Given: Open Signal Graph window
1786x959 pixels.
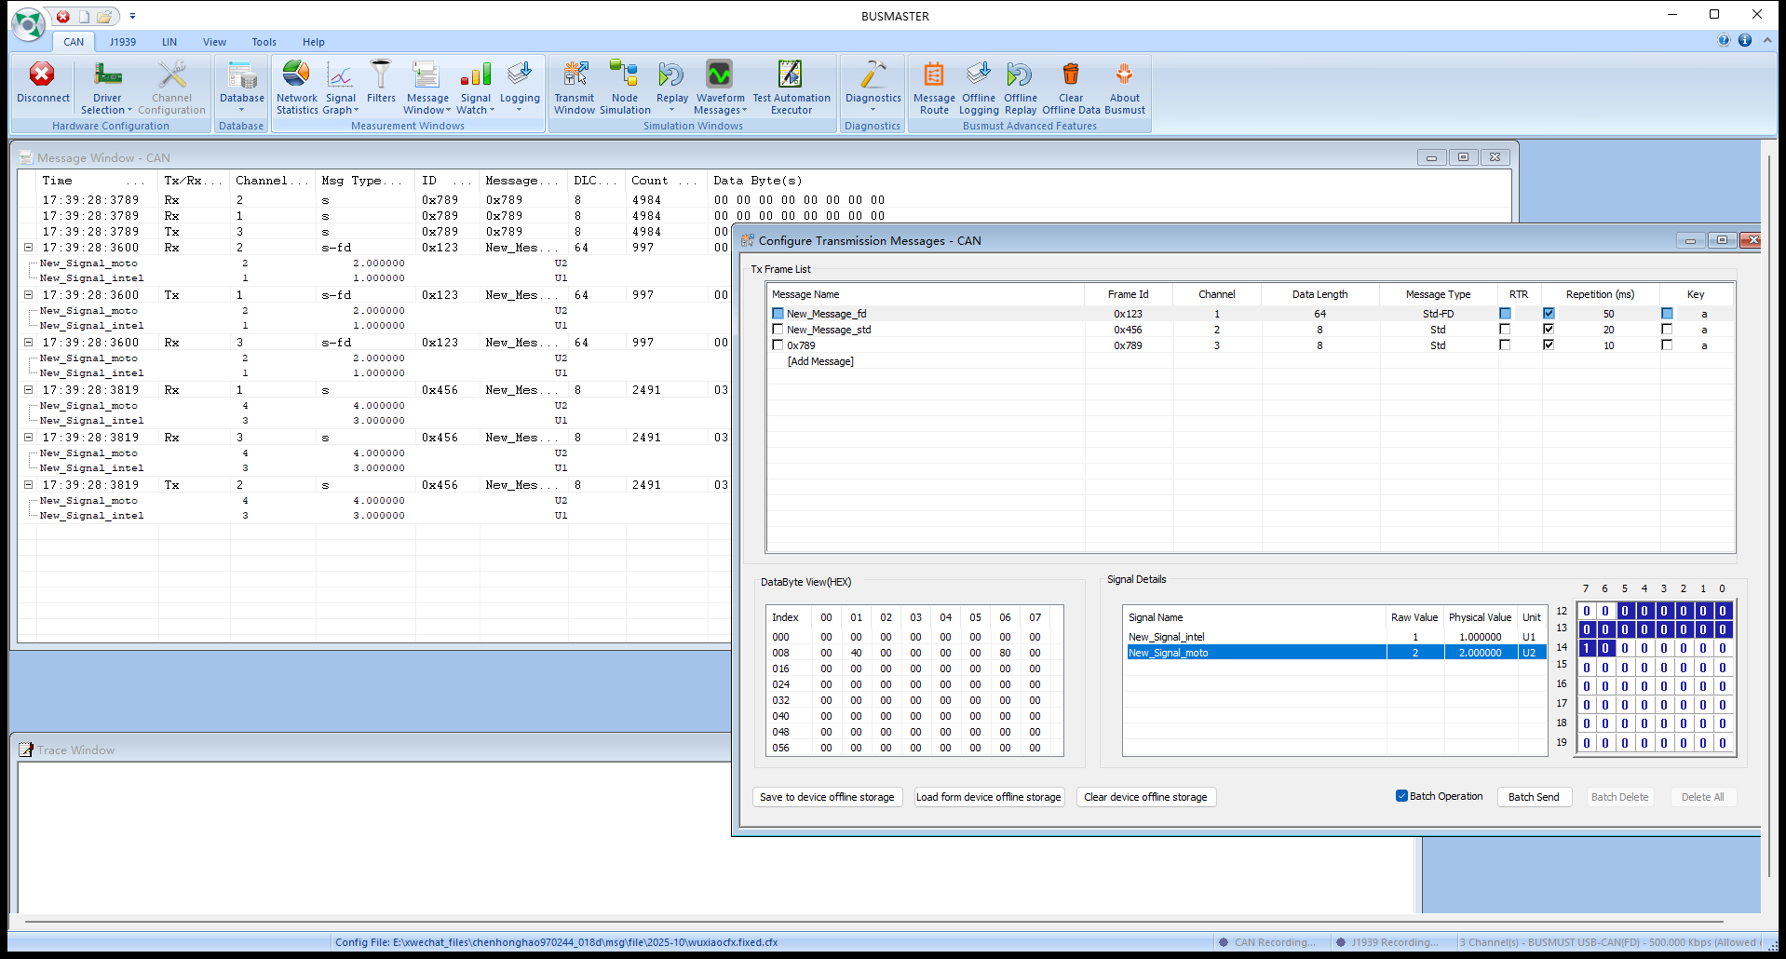Looking at the screenshot, I should pyautogui.click(x=341, y=88).
